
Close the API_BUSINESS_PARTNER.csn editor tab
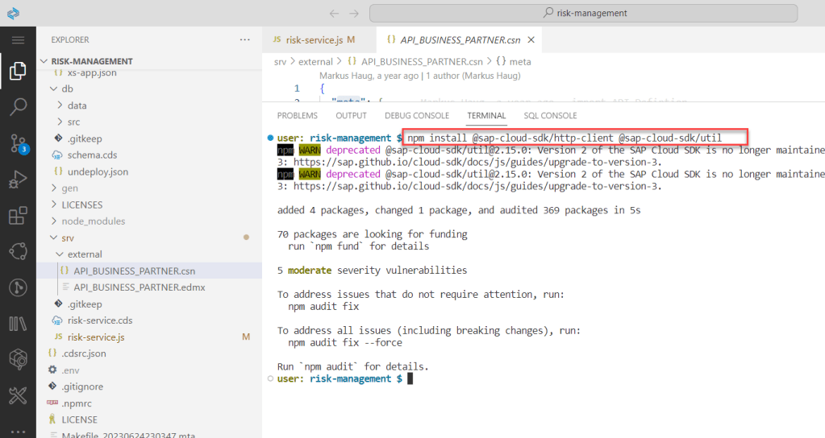point(534,39)
